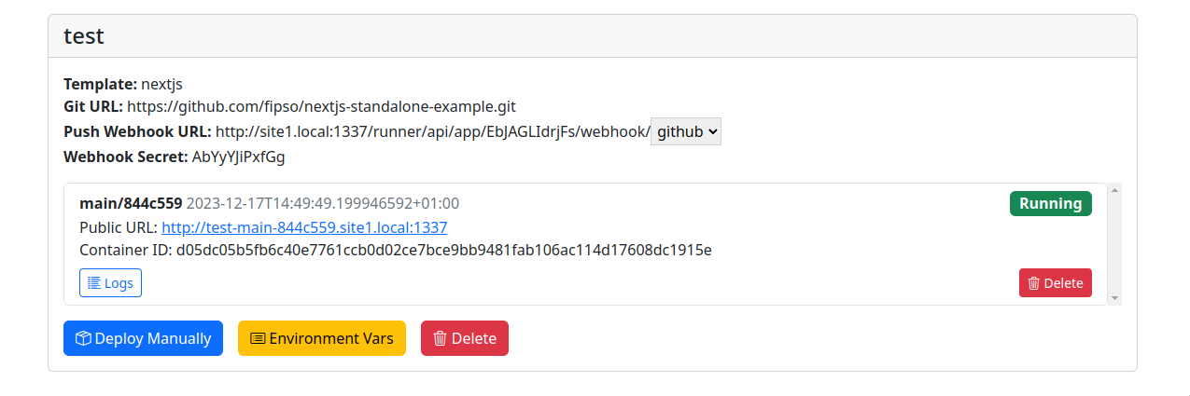Open the github webhook provider dropdown
This screenshot has width=1190, height=396.
click(686, 132)
